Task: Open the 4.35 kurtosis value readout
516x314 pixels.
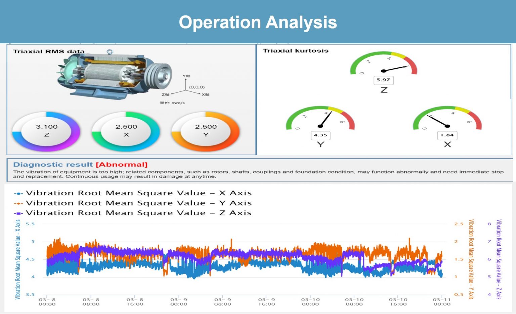Action: pyautogui.click(x=320, y=135)
